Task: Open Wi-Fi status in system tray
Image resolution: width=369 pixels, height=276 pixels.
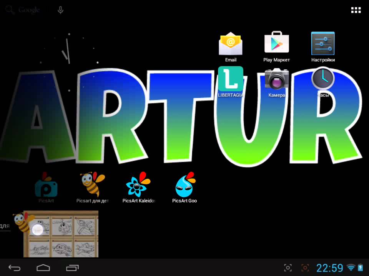Action: 351,267
